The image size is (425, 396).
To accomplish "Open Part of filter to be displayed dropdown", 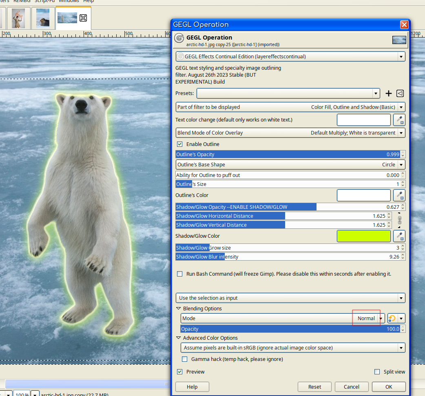I will 290,107.
